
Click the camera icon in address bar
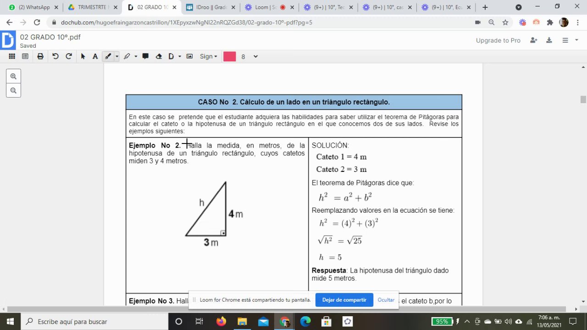point(477,22)
